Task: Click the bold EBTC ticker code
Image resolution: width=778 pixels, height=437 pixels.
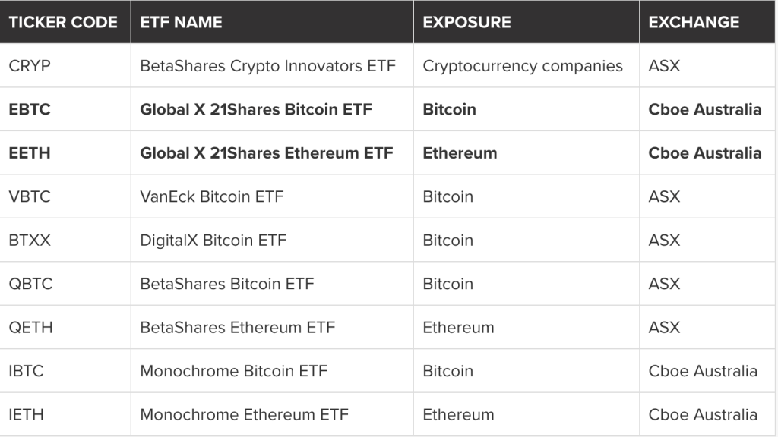Action: 30,109
